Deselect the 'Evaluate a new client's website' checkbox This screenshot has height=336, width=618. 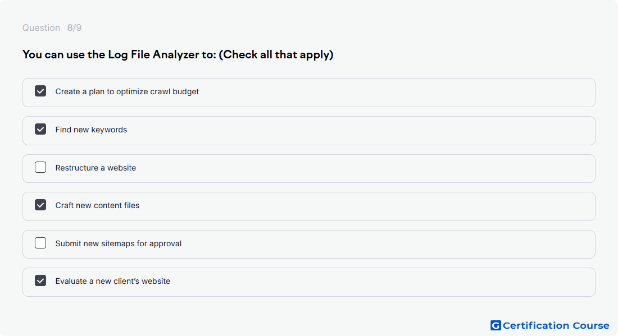(x=40, y=281)
